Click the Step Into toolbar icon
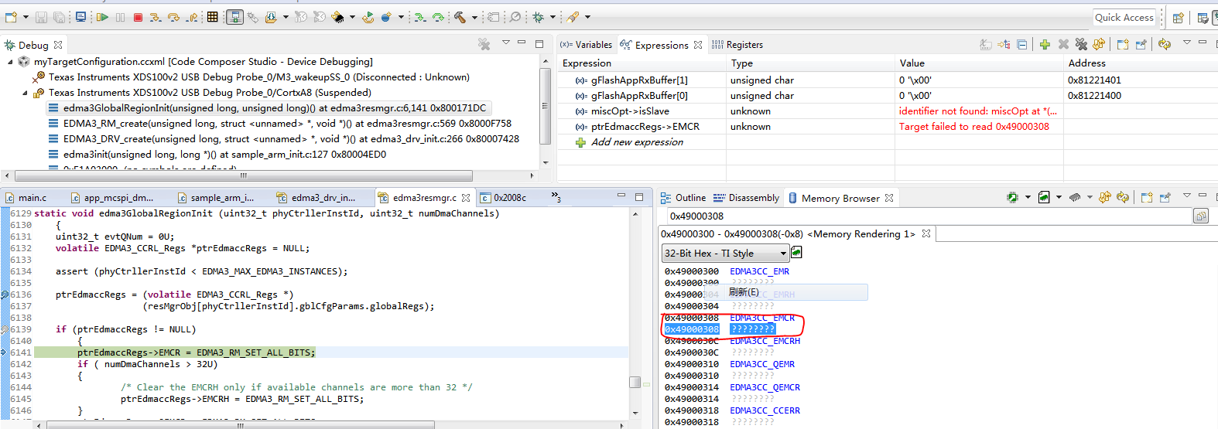 tap(156, 17)
